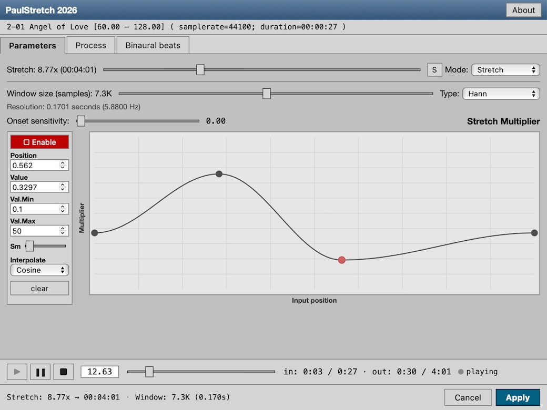Viewport: 547px width, 410px height.
Task: Click the in: 0:03 / 0:27 readout
Action: pos(320,372)
